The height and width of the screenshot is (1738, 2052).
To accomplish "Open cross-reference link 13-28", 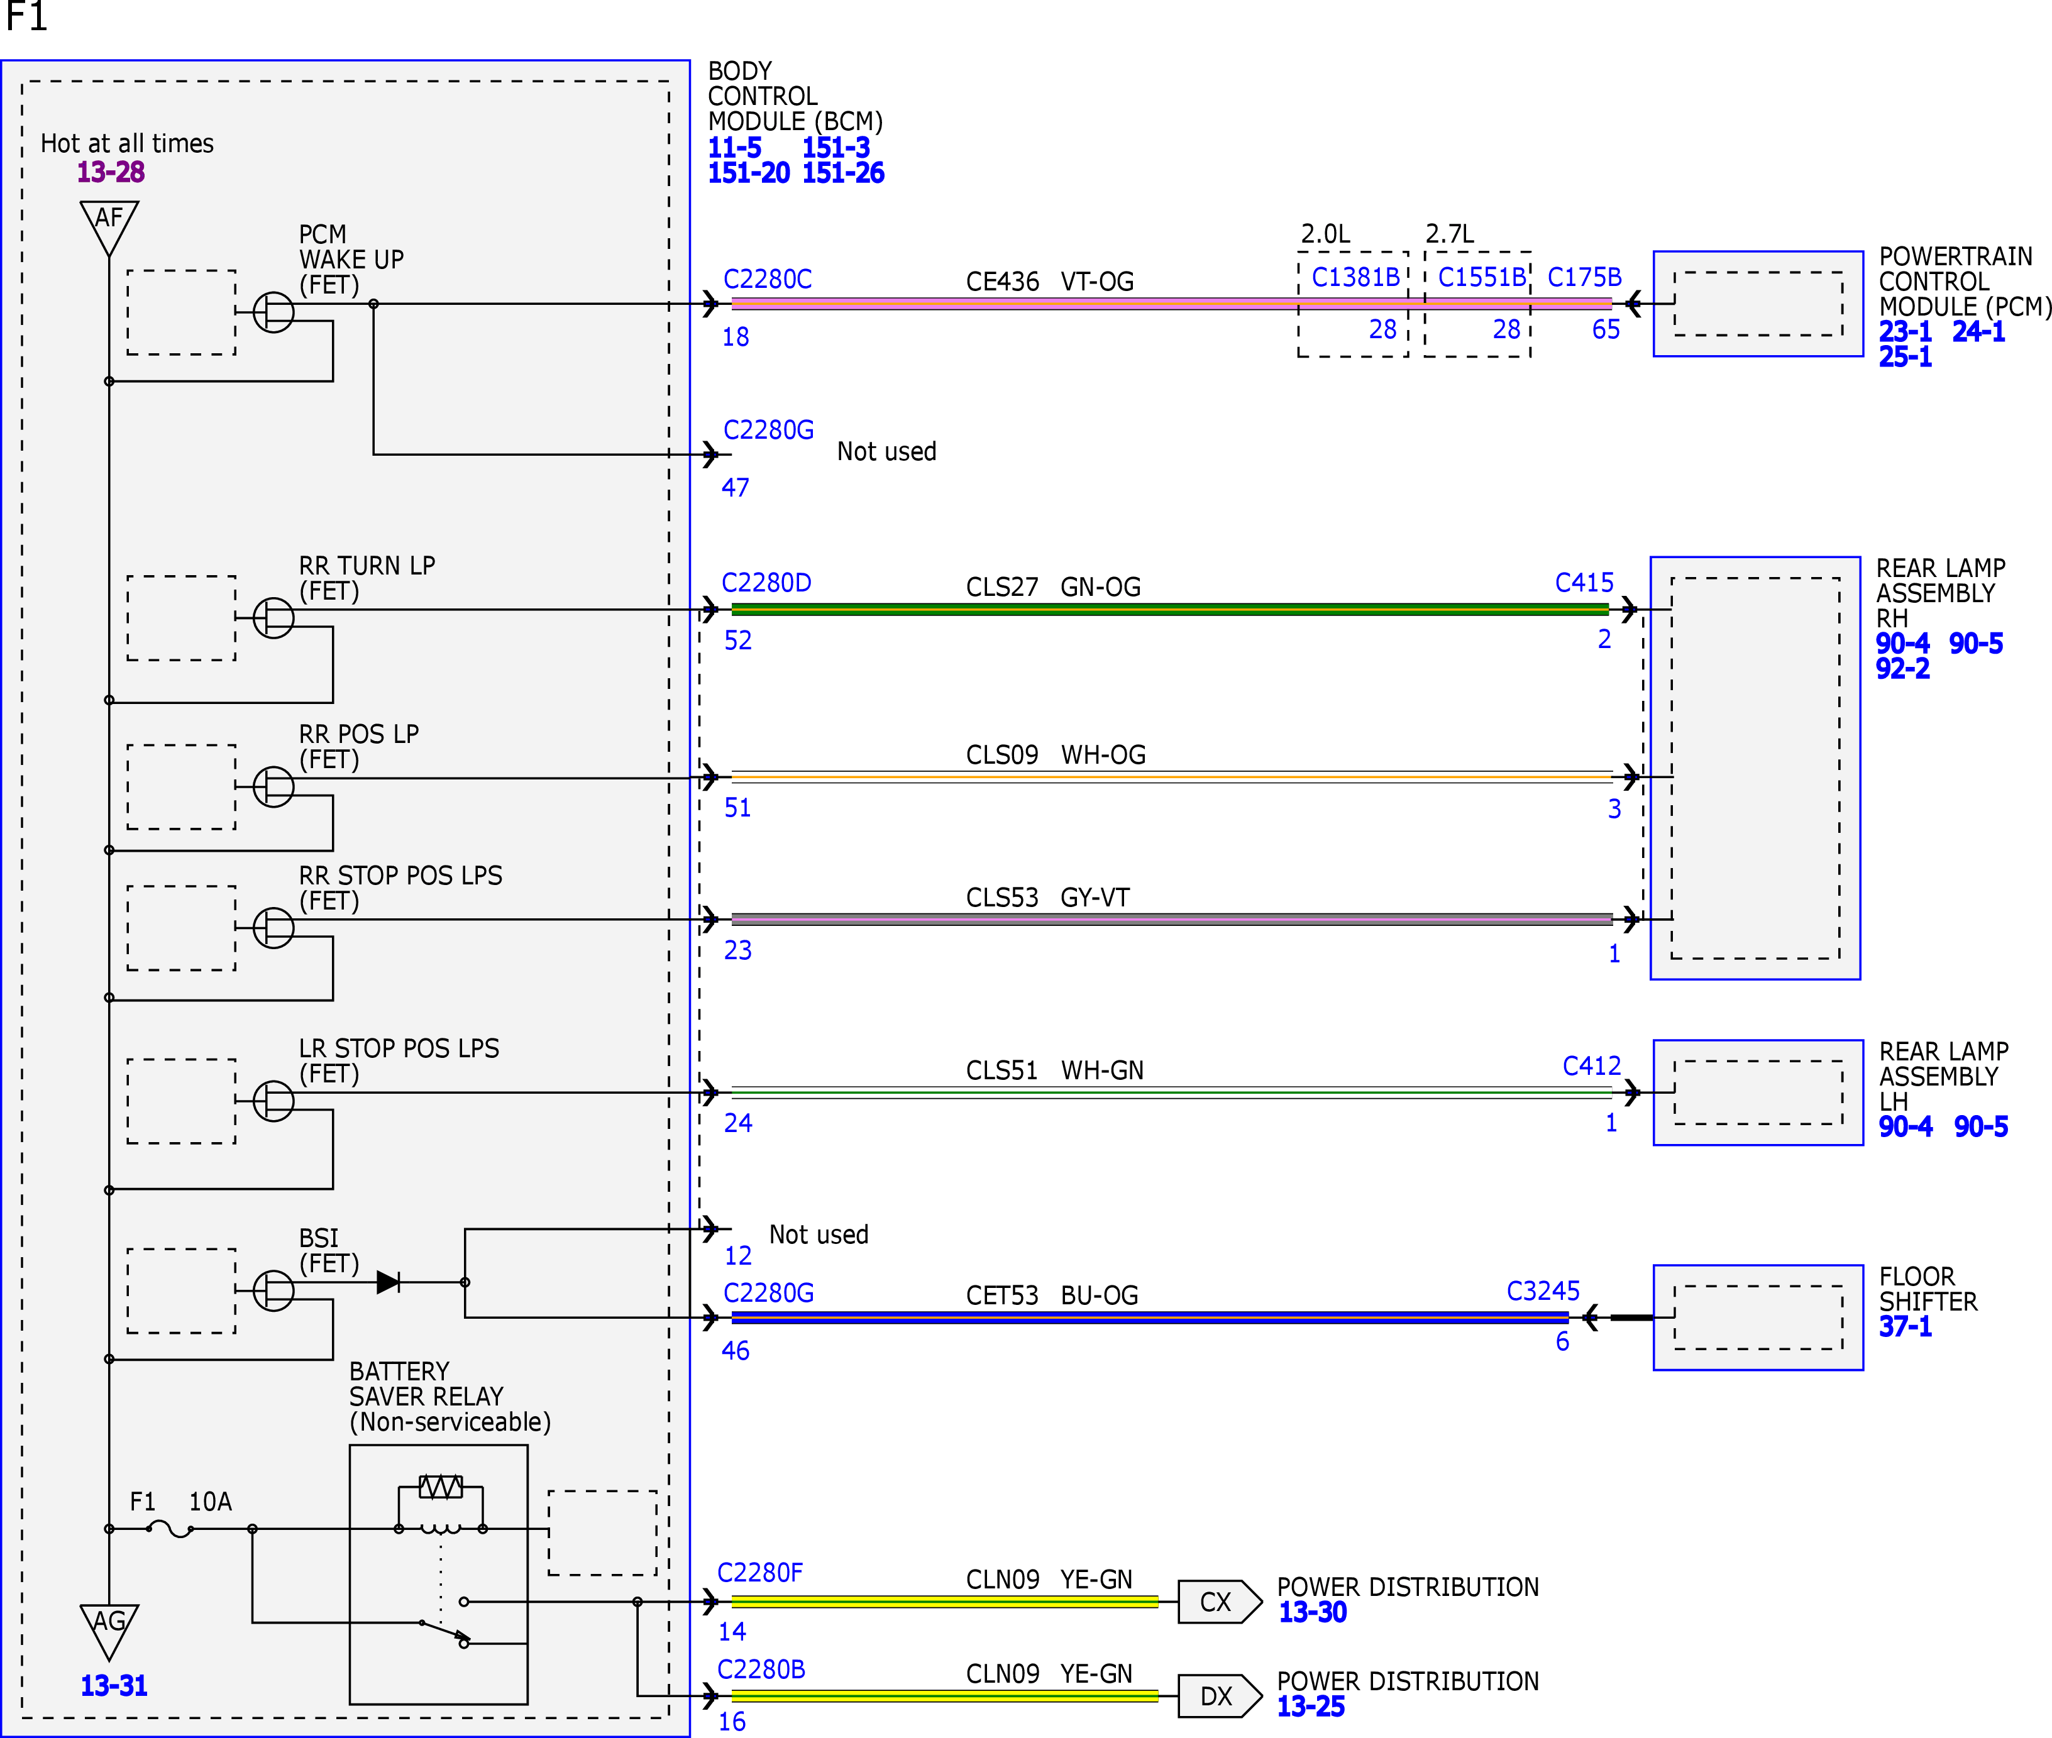I will point(111,172).
